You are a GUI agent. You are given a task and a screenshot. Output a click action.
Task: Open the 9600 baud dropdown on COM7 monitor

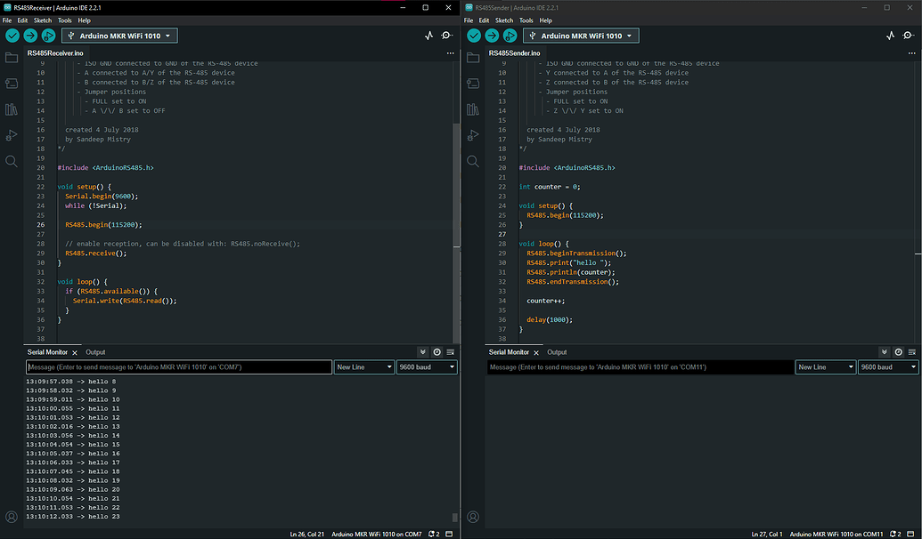[x=427, y=366]
